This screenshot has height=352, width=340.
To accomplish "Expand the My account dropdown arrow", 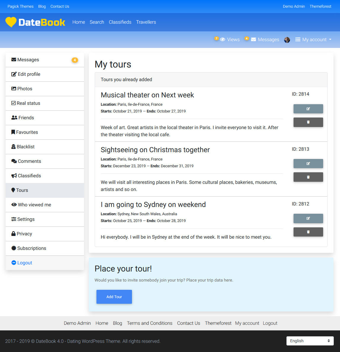I will (330, 39).
